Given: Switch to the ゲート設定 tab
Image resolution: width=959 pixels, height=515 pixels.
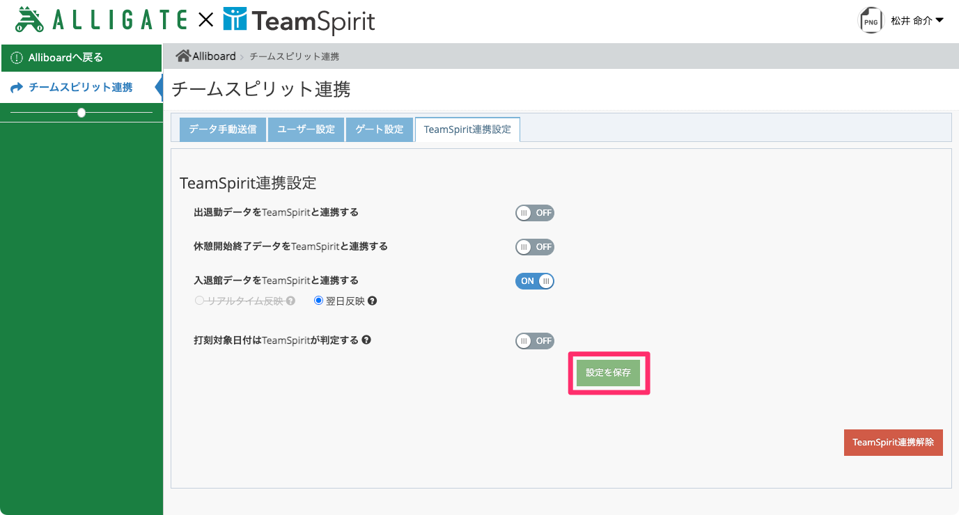Looking at the screenshot, I should (x=380, y=129).
